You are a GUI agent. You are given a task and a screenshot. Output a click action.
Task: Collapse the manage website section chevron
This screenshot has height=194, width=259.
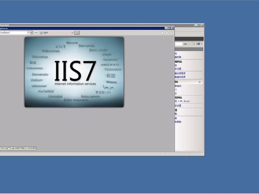(199, 82)
